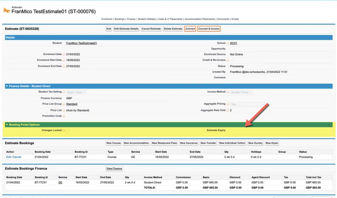The height and width of the screenshot is (198, 337).
Task: Go to the Student Holidays menu link
Action: [147, 19]
